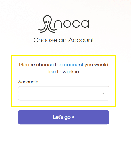The width and height of the screenshot is (131, 141).
Task: Click the phrase like to work in
Action: (64, 72)
